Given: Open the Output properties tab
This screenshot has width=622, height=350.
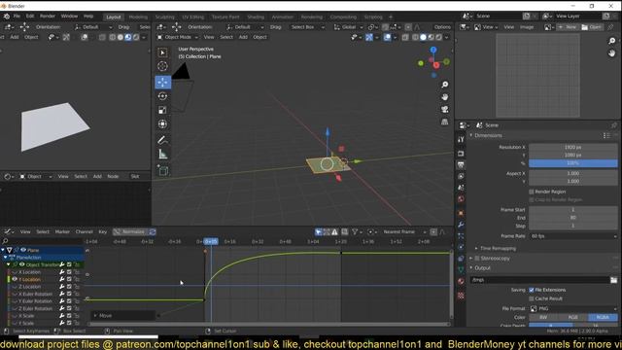Looking at the screenshot, I should (461, 164).
